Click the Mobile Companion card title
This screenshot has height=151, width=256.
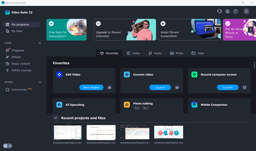coord(214,105)
